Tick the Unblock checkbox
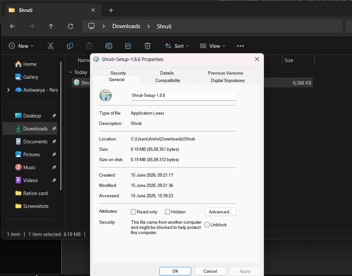Viewport: 352px width, 276px height. pyautogui.click(x=207, y=225)
